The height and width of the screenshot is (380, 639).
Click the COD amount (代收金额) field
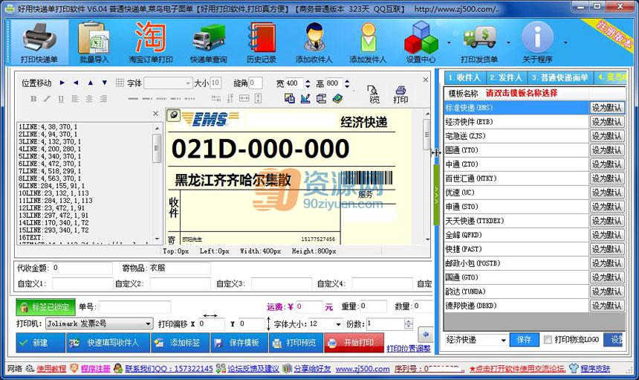coord(82,268)
